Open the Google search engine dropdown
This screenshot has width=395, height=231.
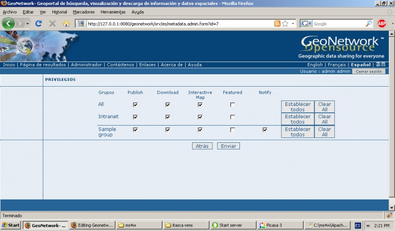point(306,23)
